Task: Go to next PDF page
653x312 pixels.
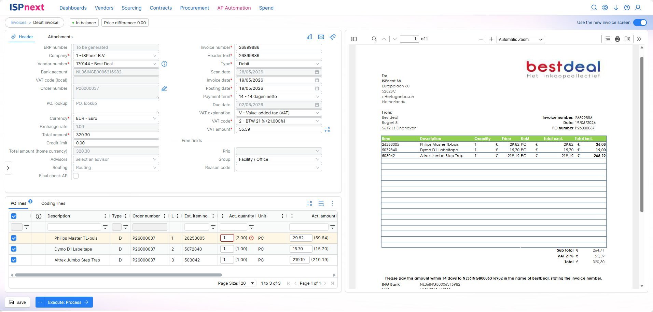Action: click(x=395, y=39)
